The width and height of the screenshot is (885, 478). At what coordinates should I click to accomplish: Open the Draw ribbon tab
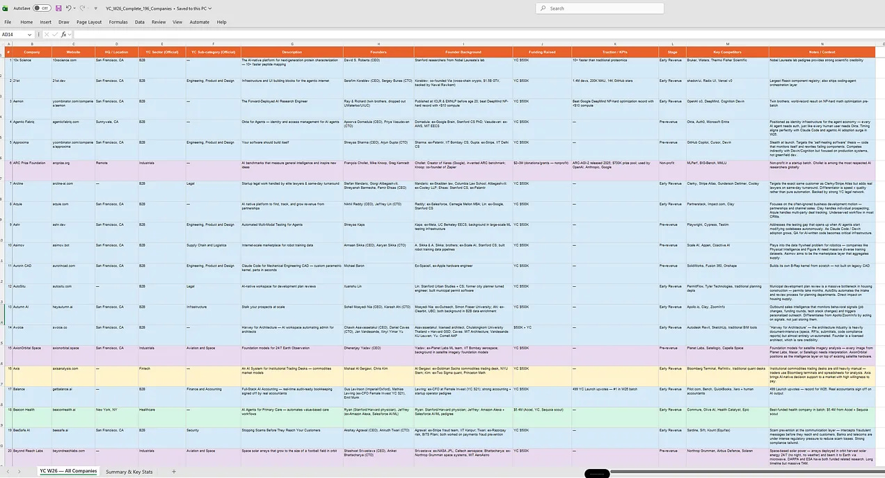(64, 22)
